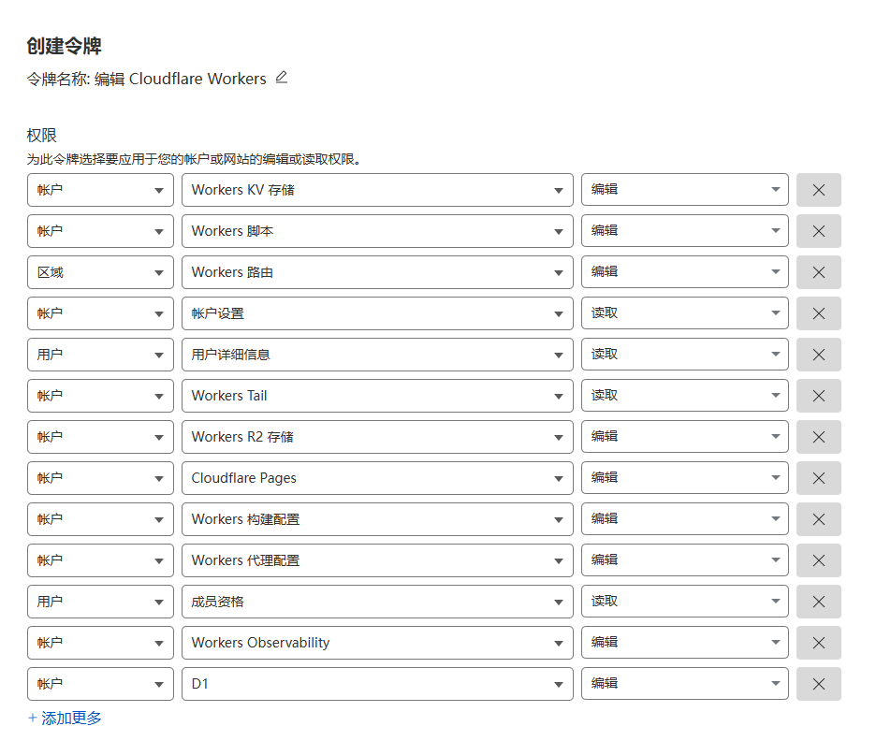Open the permission dropdown showing Workers Observability

[377, 642]
